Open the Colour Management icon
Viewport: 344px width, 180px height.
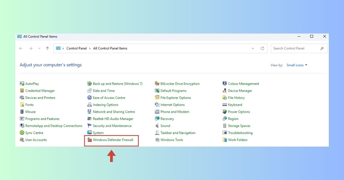point(225,84)
